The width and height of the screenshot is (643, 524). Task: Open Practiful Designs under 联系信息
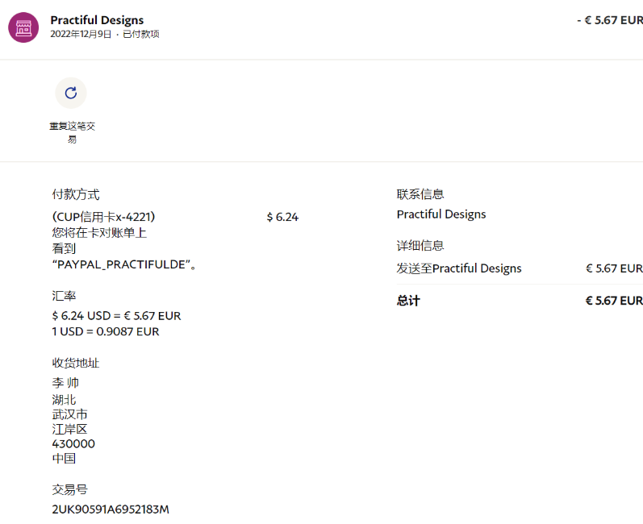pyautogui.click(x=441, y=214)
